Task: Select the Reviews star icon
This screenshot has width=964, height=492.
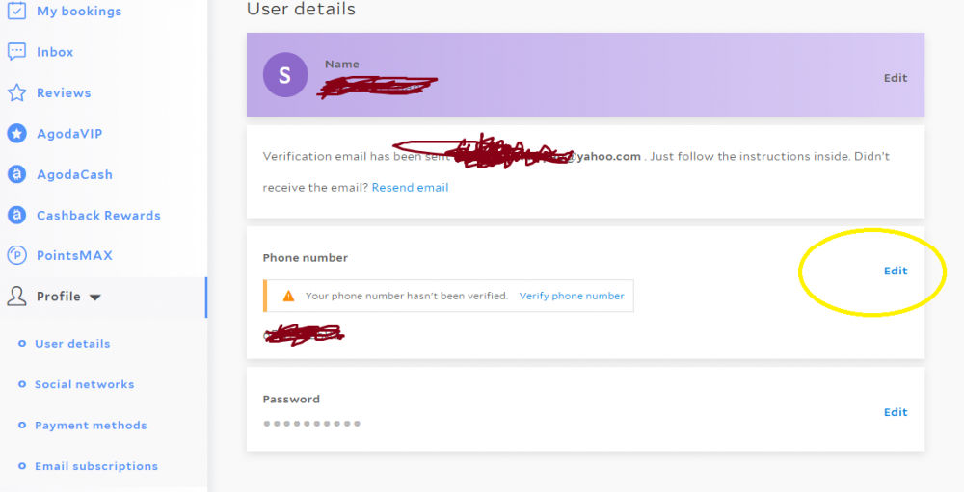Action: tap(16, 92)
